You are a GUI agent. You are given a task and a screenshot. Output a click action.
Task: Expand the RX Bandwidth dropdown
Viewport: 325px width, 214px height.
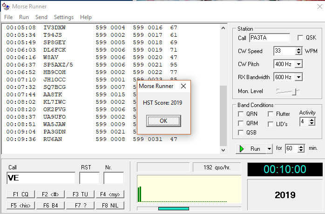298,77
